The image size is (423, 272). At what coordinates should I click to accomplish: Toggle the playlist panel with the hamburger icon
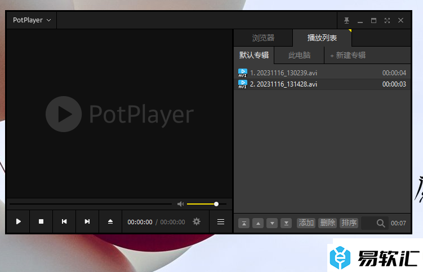coord(221,221)
